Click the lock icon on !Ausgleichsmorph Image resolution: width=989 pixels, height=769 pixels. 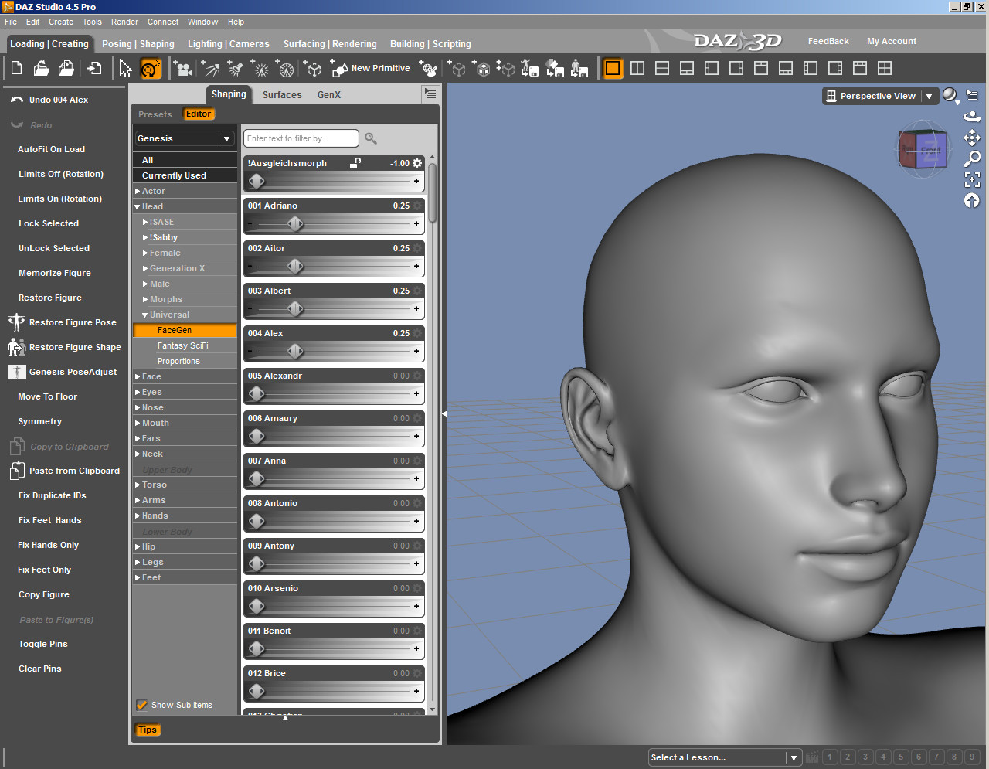coord(355,163)
